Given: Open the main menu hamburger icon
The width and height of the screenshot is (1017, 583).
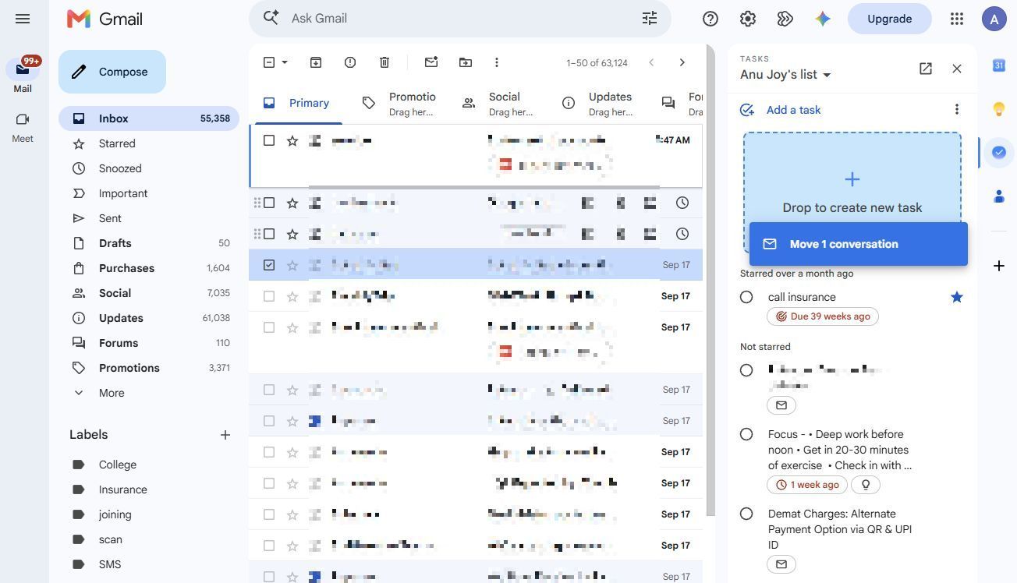Looking at the screenshot, I should click(23, 19).
